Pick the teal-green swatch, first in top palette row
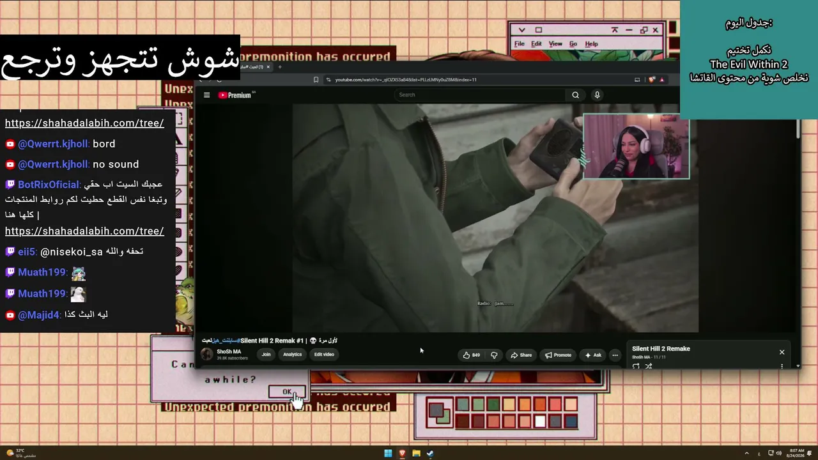The height and width of the screenshot is (460, 818). (x=462, y=404)
